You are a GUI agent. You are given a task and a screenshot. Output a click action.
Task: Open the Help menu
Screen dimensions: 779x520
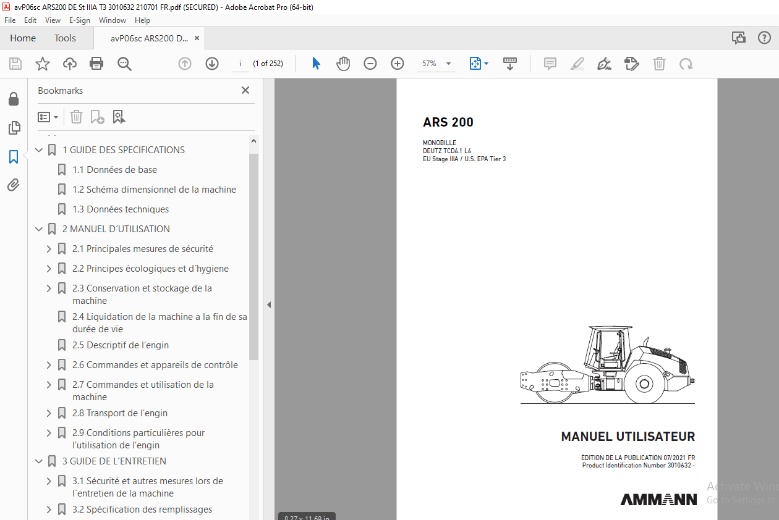tap(142, 20)
